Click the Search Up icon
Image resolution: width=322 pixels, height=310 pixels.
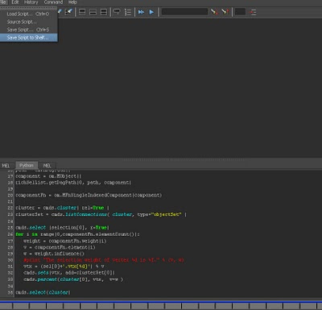(225, 12)
